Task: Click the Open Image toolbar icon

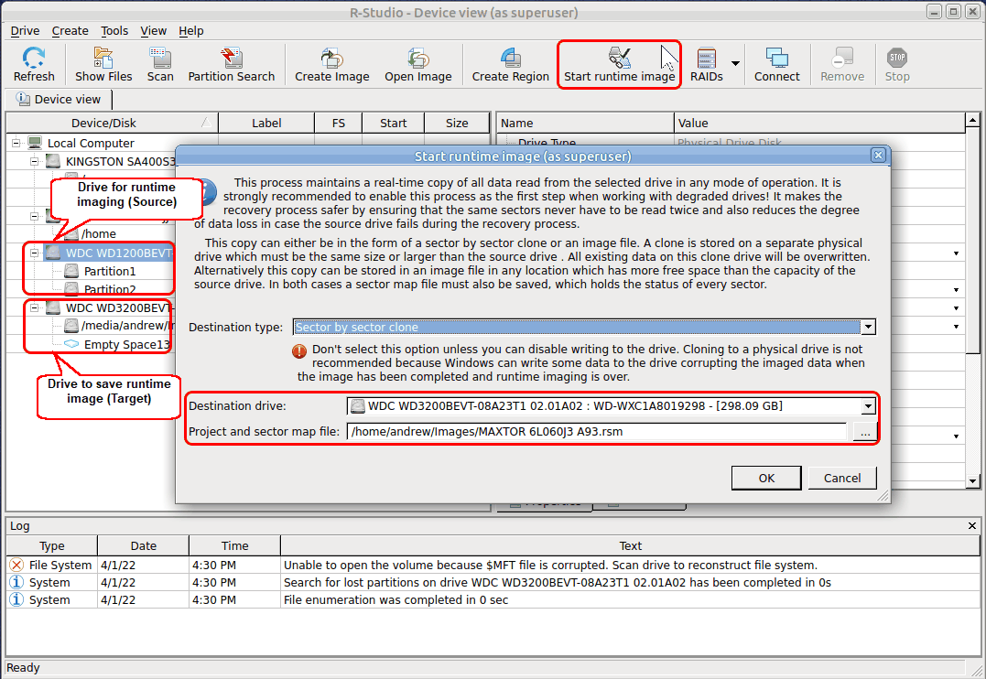Action: [x=418, y=65]
